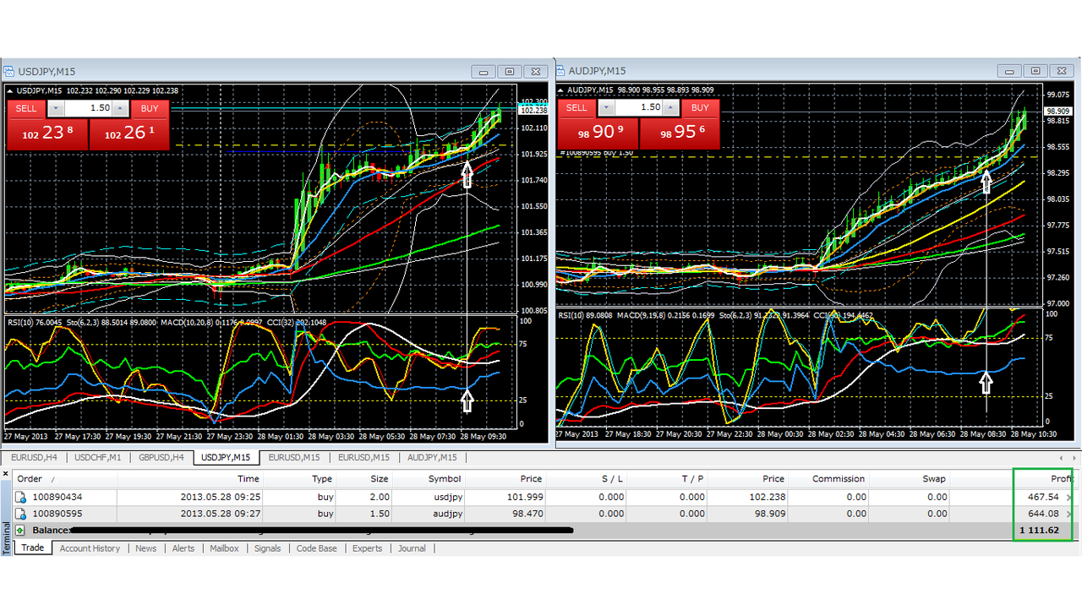Sort orders by the Size column header
This screenshot has width=1082, height=610.
(x=365, y=479)
